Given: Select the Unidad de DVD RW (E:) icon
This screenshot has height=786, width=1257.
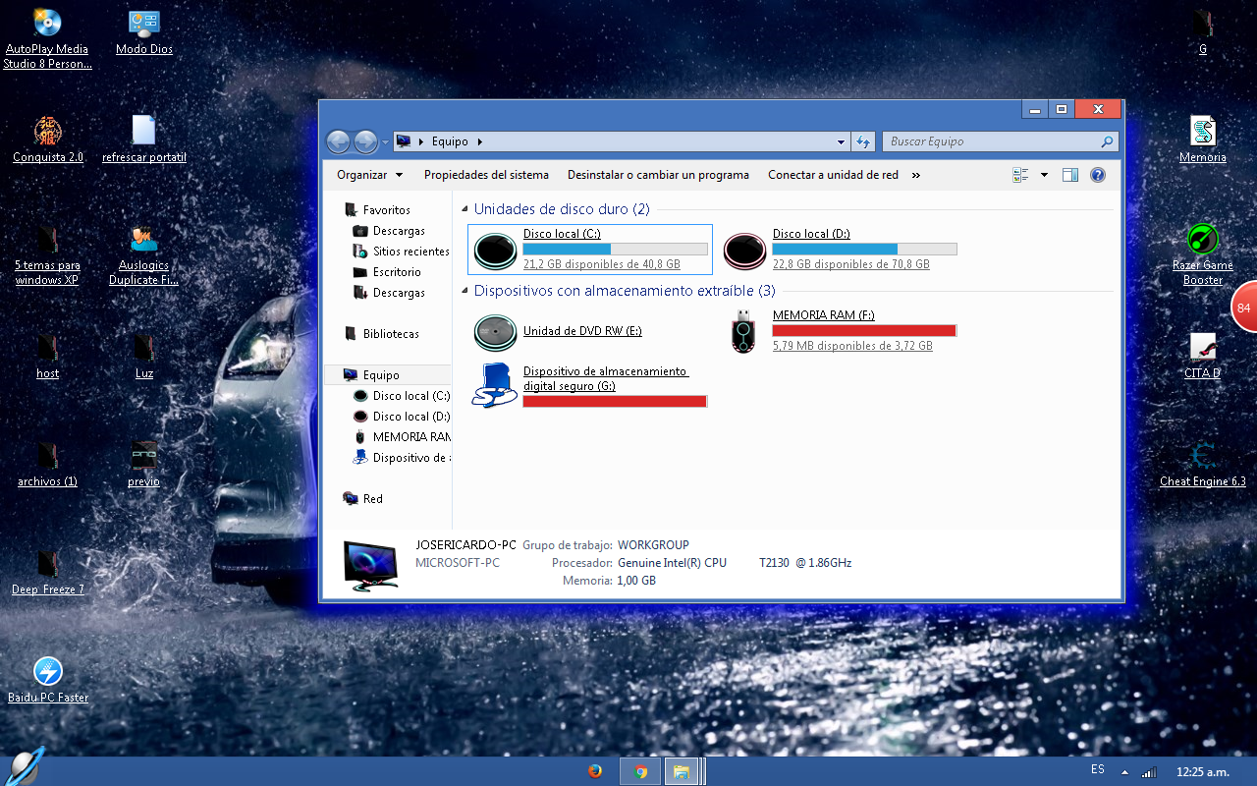Looking at the screenshot, I should click(495, 332).
